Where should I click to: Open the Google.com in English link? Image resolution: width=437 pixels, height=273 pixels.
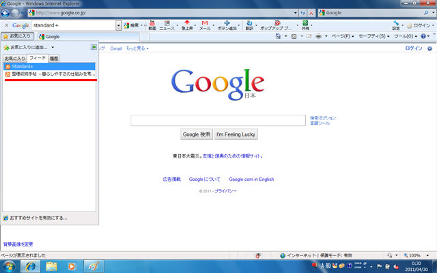[251, 179]
